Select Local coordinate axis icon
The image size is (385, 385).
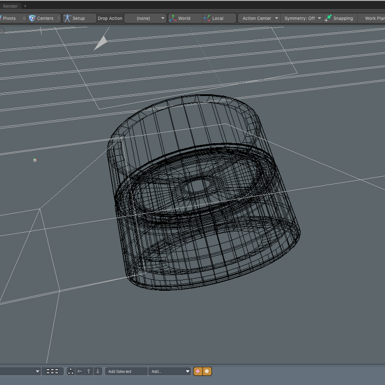(x=206, y=18)
